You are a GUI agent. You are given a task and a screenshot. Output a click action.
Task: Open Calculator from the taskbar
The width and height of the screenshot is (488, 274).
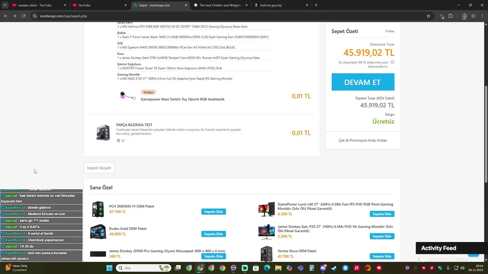[x=311, y=268]
